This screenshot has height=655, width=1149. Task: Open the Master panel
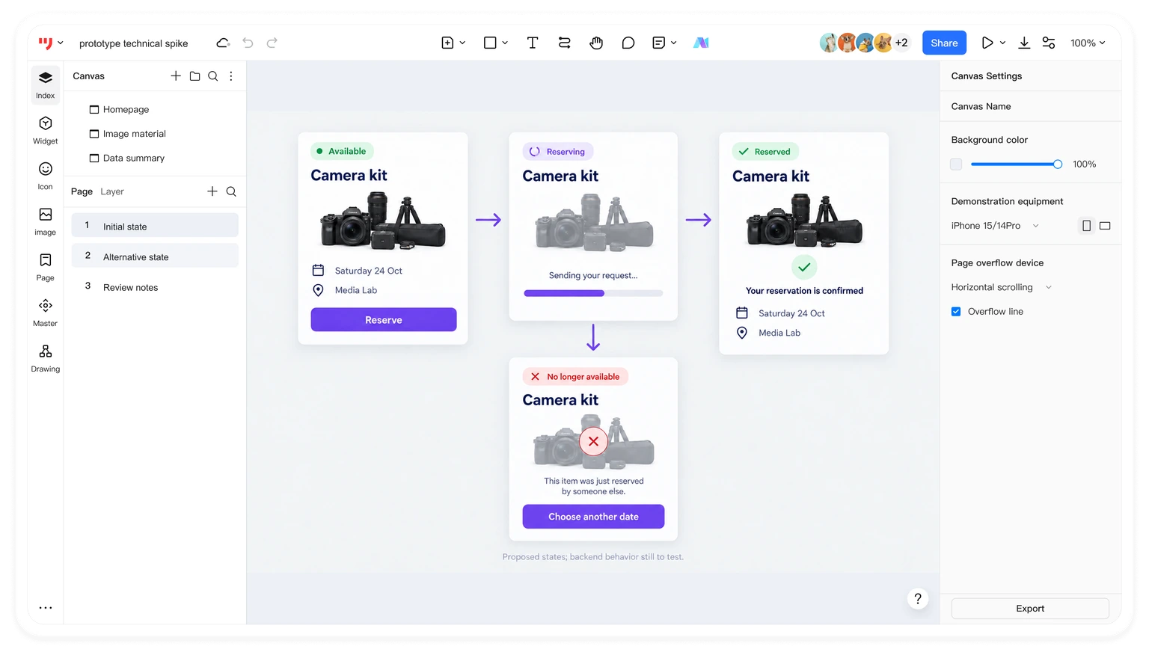[x=46, y=313]
